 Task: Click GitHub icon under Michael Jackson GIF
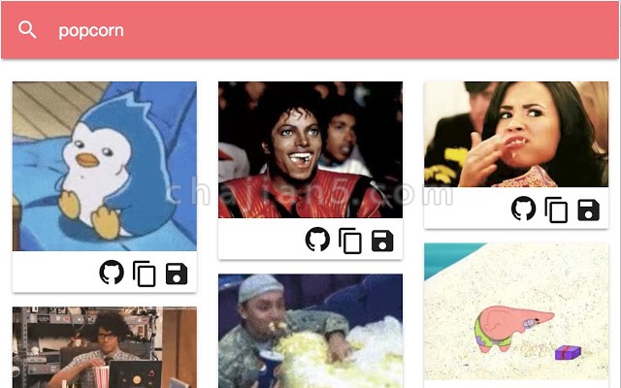[317, 240]
